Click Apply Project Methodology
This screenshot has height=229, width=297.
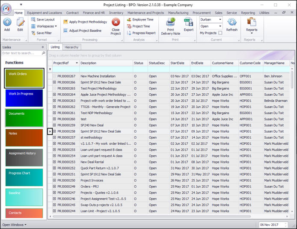tap(85, 22)
